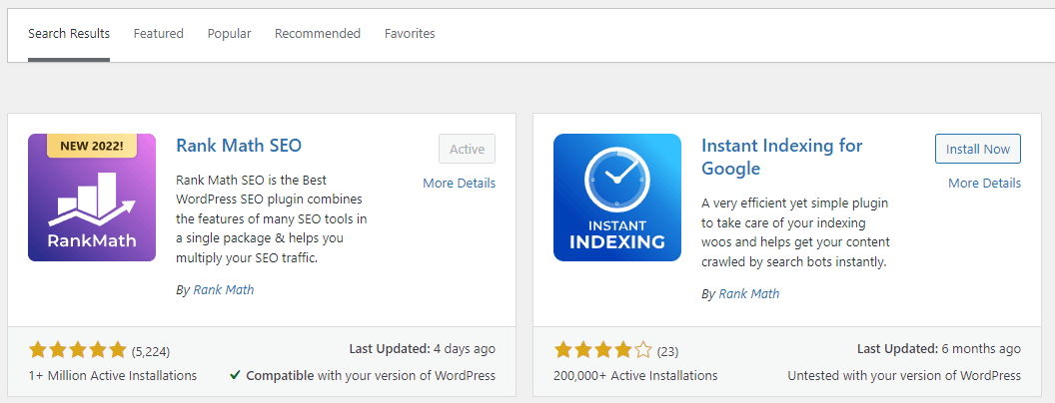Click the Active button for Rank Math SEO

pyautogui.click(x=467, y=149)
